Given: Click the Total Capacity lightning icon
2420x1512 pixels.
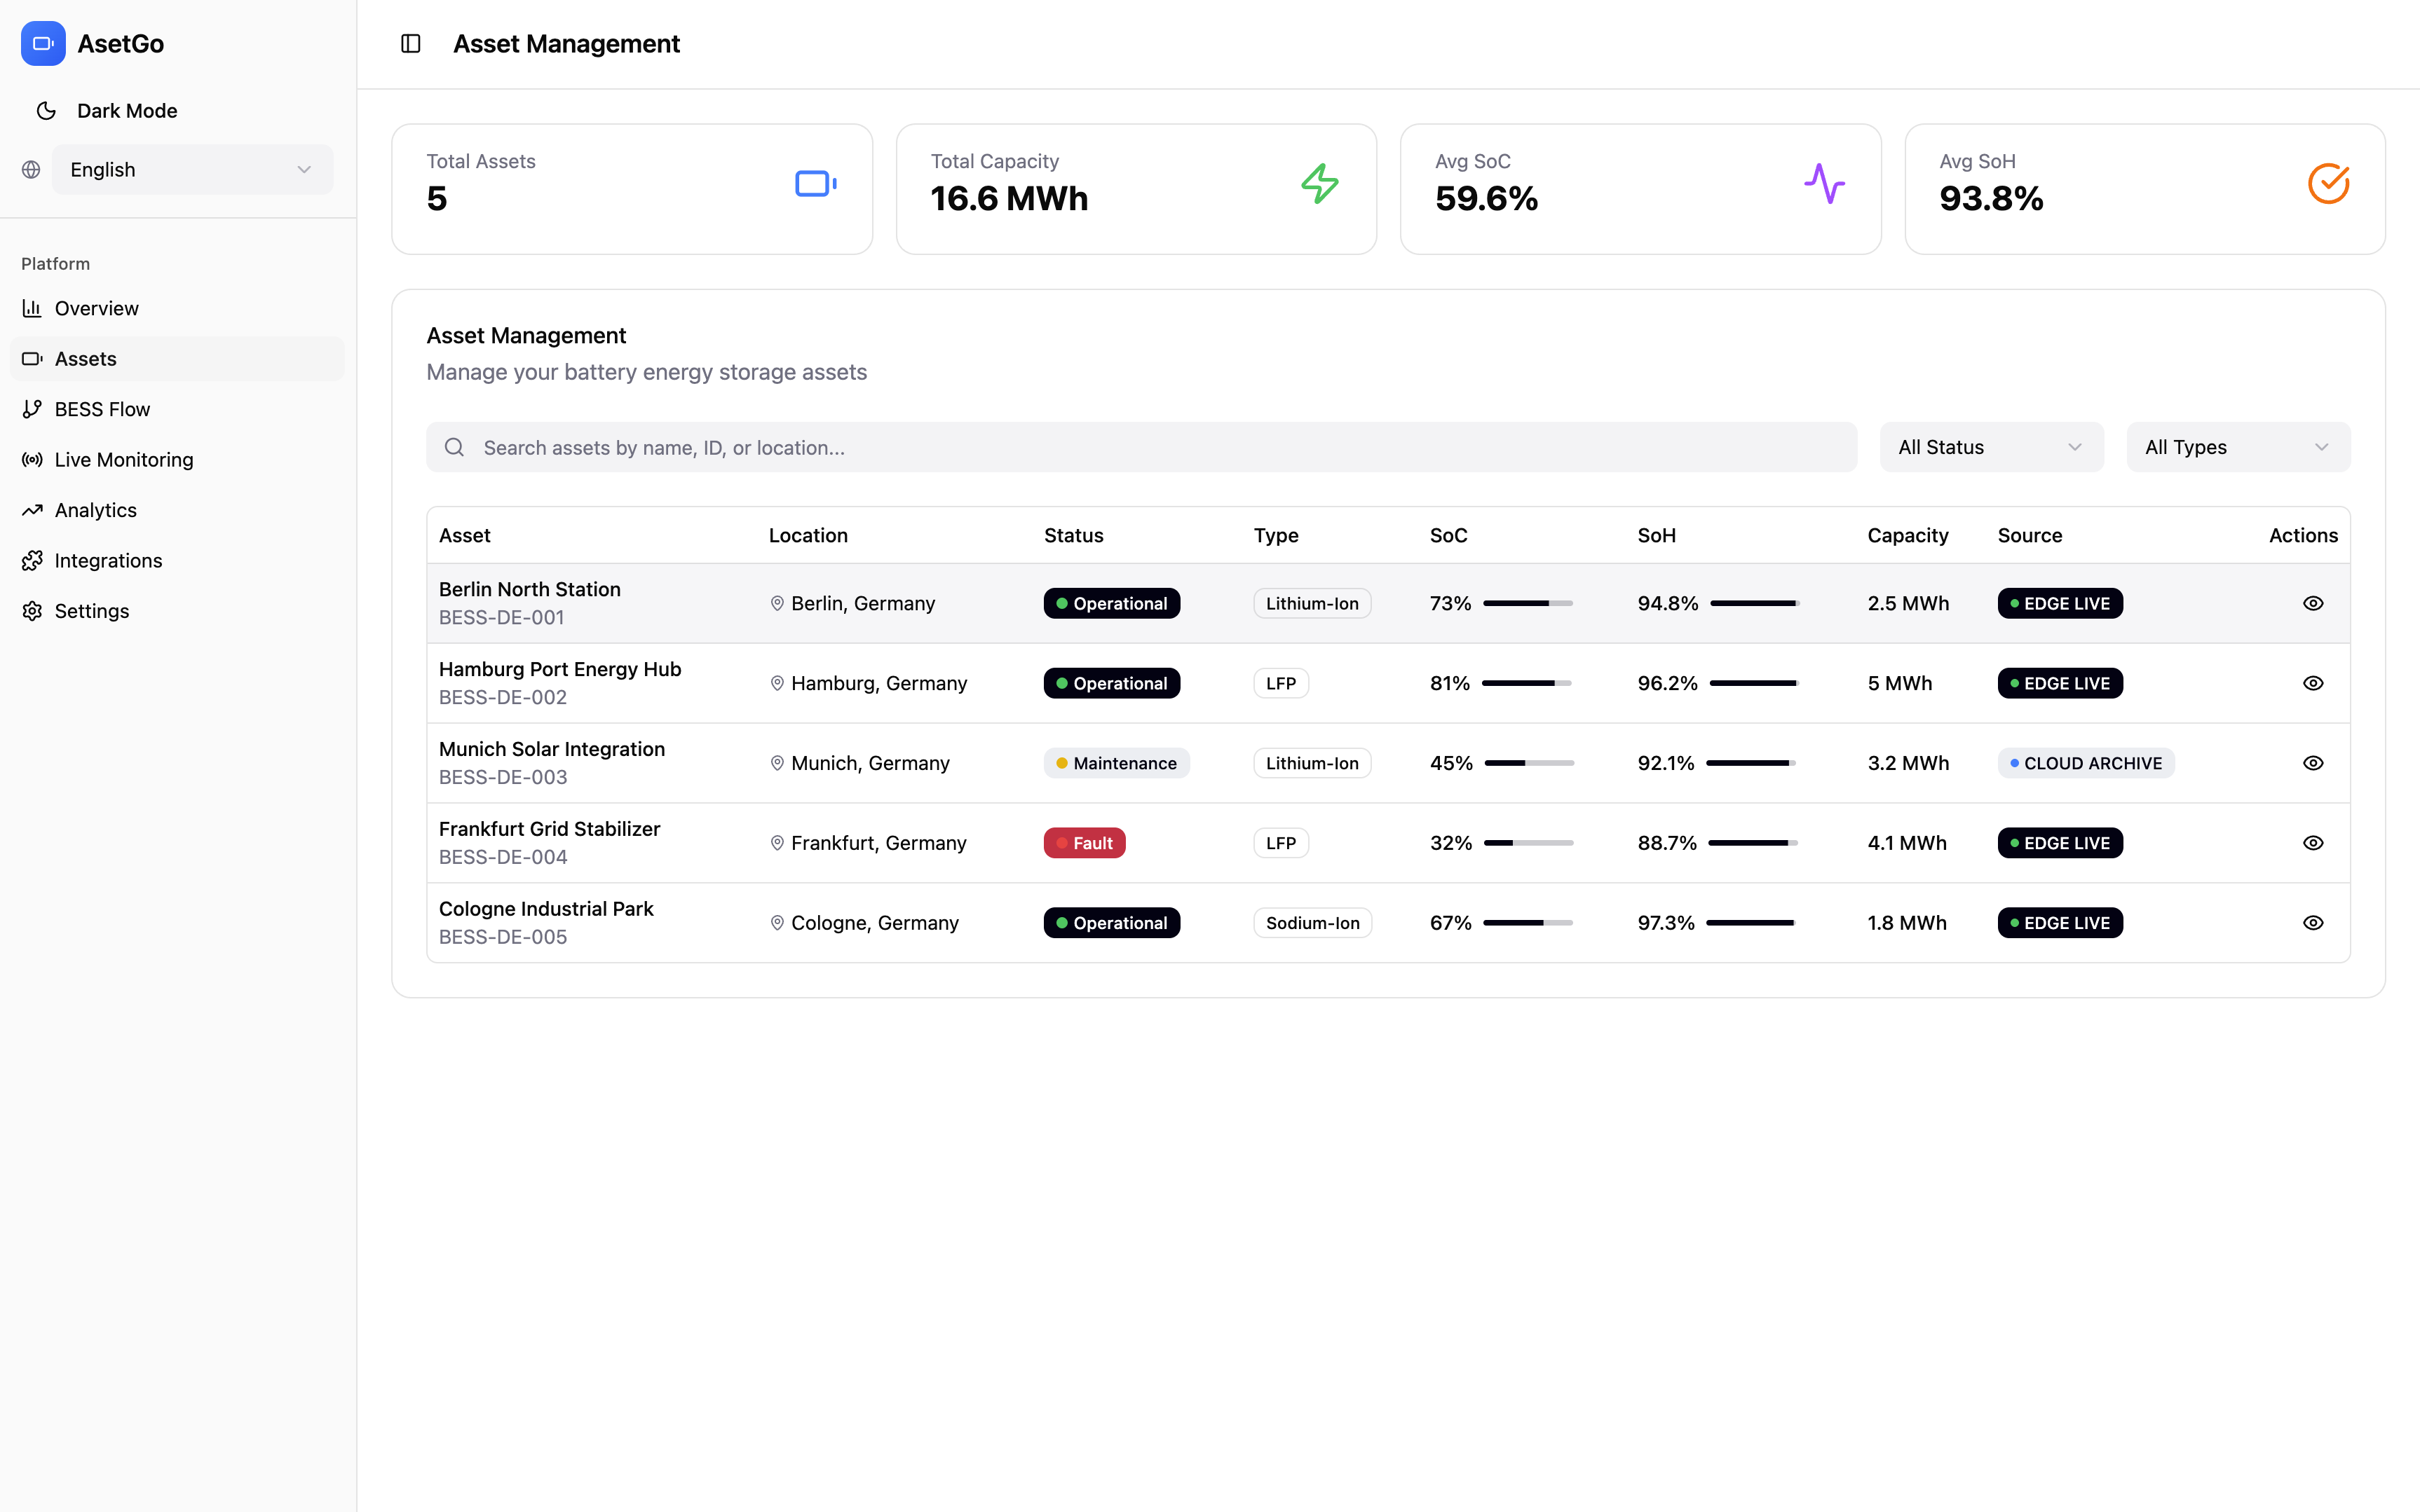Looking at the screenshot, I should (1319, 184).
